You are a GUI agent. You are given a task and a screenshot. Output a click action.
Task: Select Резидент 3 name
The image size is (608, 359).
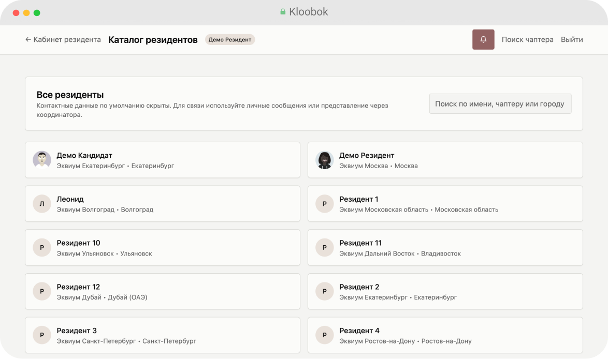pyautogui.click(x=77, y=331)
